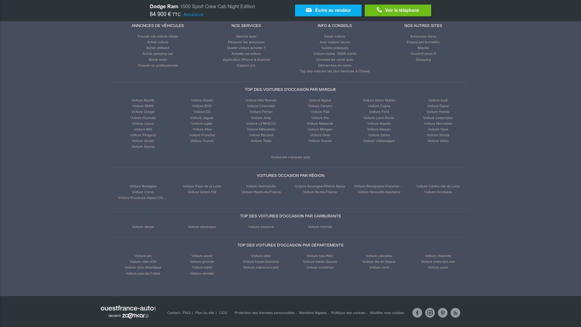Open Voiture Tesla link
The height and width of the screenshot is (327, 581).
(261, 141)
